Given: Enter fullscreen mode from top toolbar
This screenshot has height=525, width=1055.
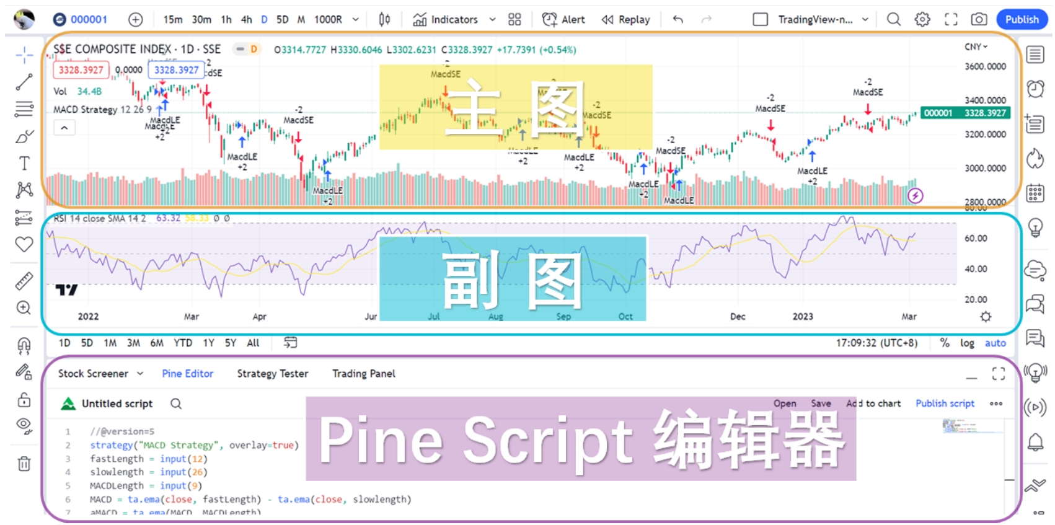Looking at the screenshot, I should pyautogui.click(x=951, y=19).
